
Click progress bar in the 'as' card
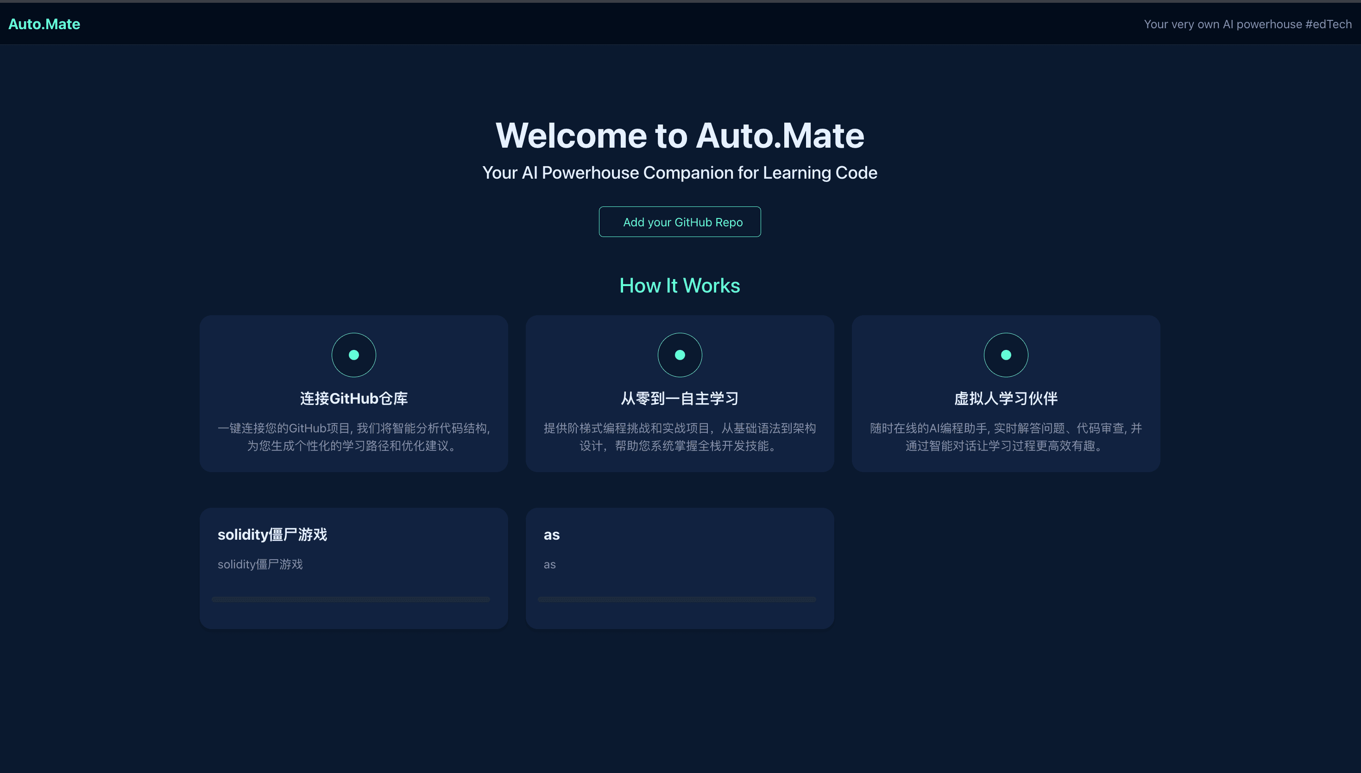point(677,599)
